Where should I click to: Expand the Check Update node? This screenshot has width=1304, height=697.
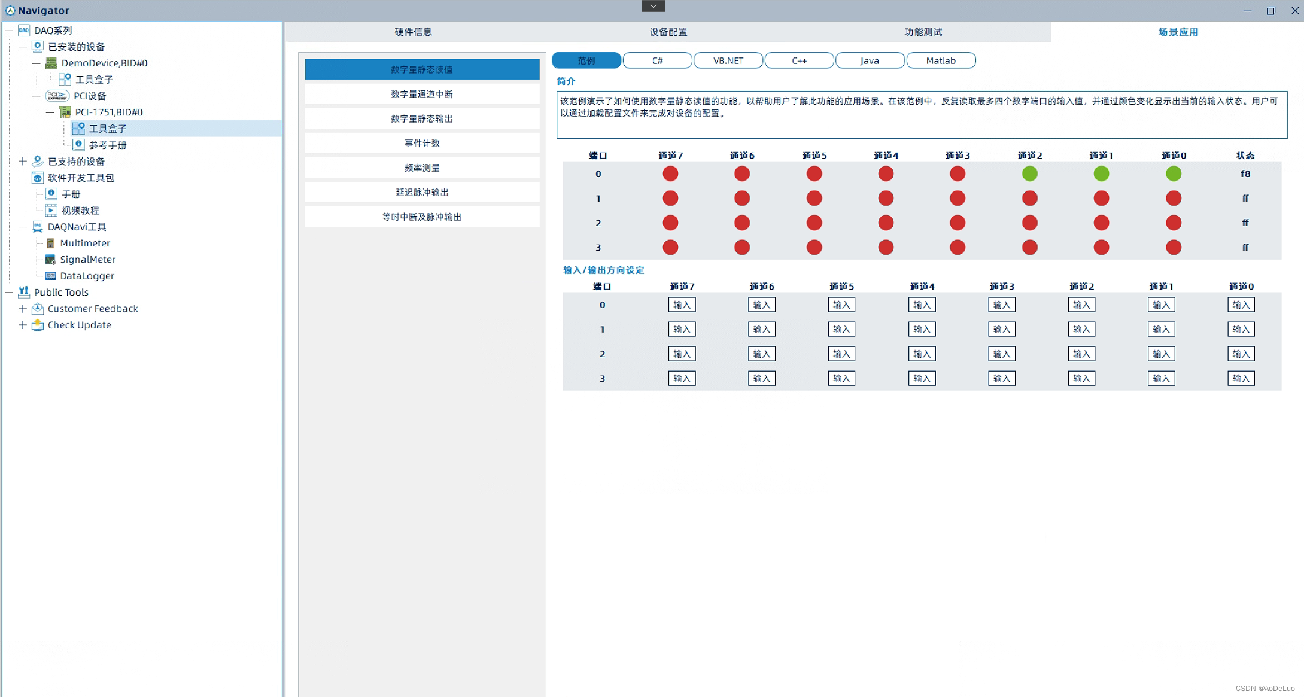(x=23, y=325)
